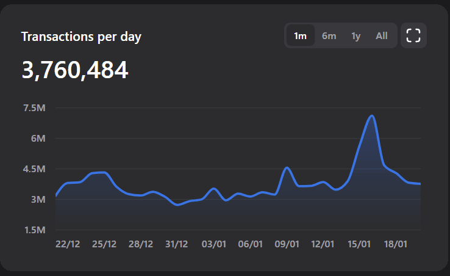450x276 pixels.
Task: Switch to the 6m time range
Action: (x=329, y=35)
